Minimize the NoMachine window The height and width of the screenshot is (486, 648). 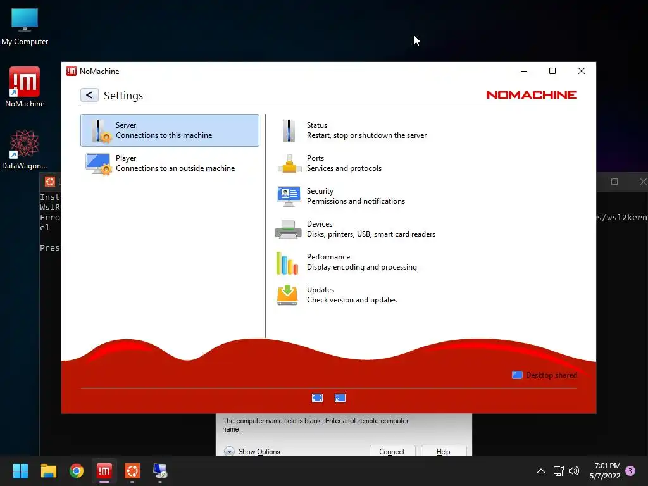pyautogui.click(x=523, y=71)
